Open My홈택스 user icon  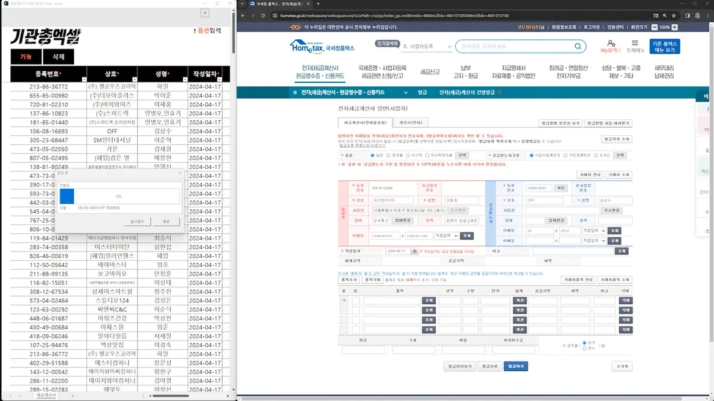(611, 44)
